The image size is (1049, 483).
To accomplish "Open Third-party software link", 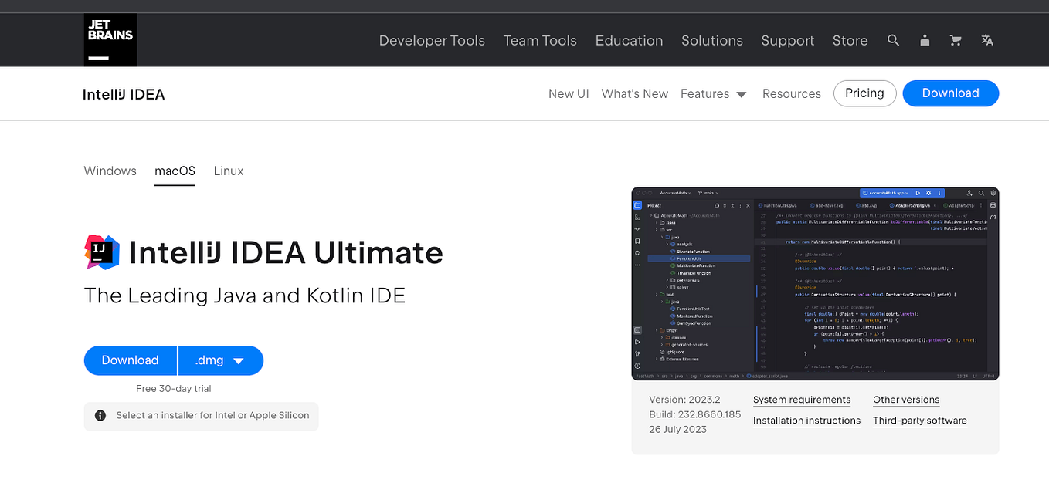I will pyautogui.click(x=919, y=421).
